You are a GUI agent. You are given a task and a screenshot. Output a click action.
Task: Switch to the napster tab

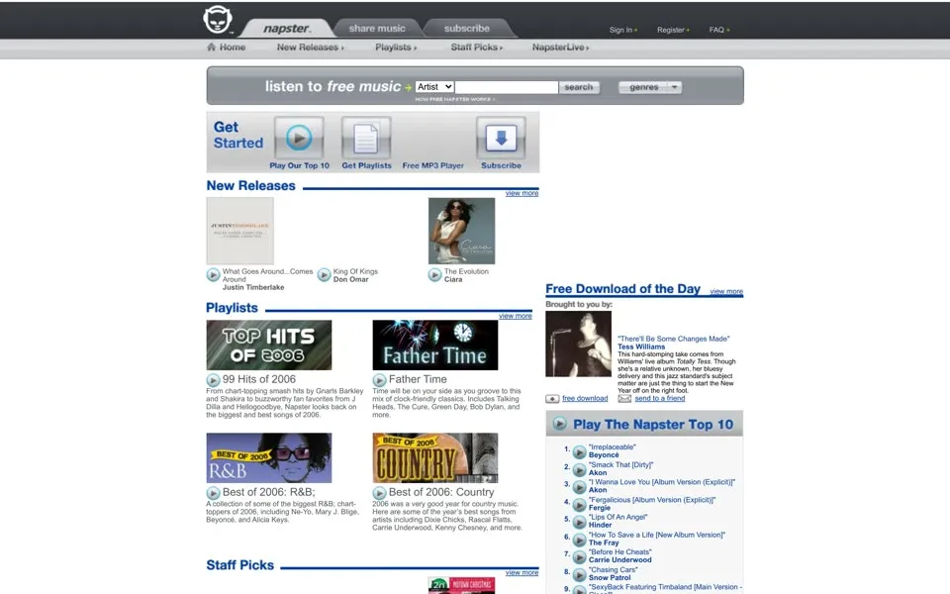coord(287,29)
